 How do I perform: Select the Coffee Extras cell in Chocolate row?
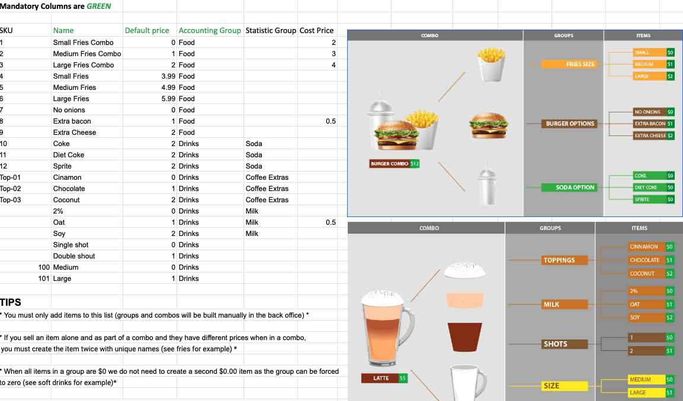pyautogui.click(x=267, y=189)
